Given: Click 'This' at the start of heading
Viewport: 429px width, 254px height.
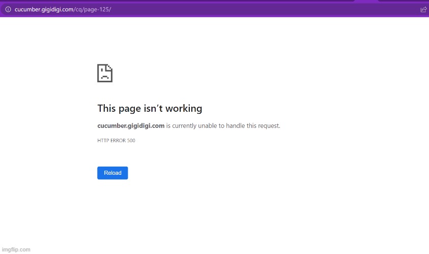Looking at the screenshot, I should pyautogui.click(x=106, y=108).
